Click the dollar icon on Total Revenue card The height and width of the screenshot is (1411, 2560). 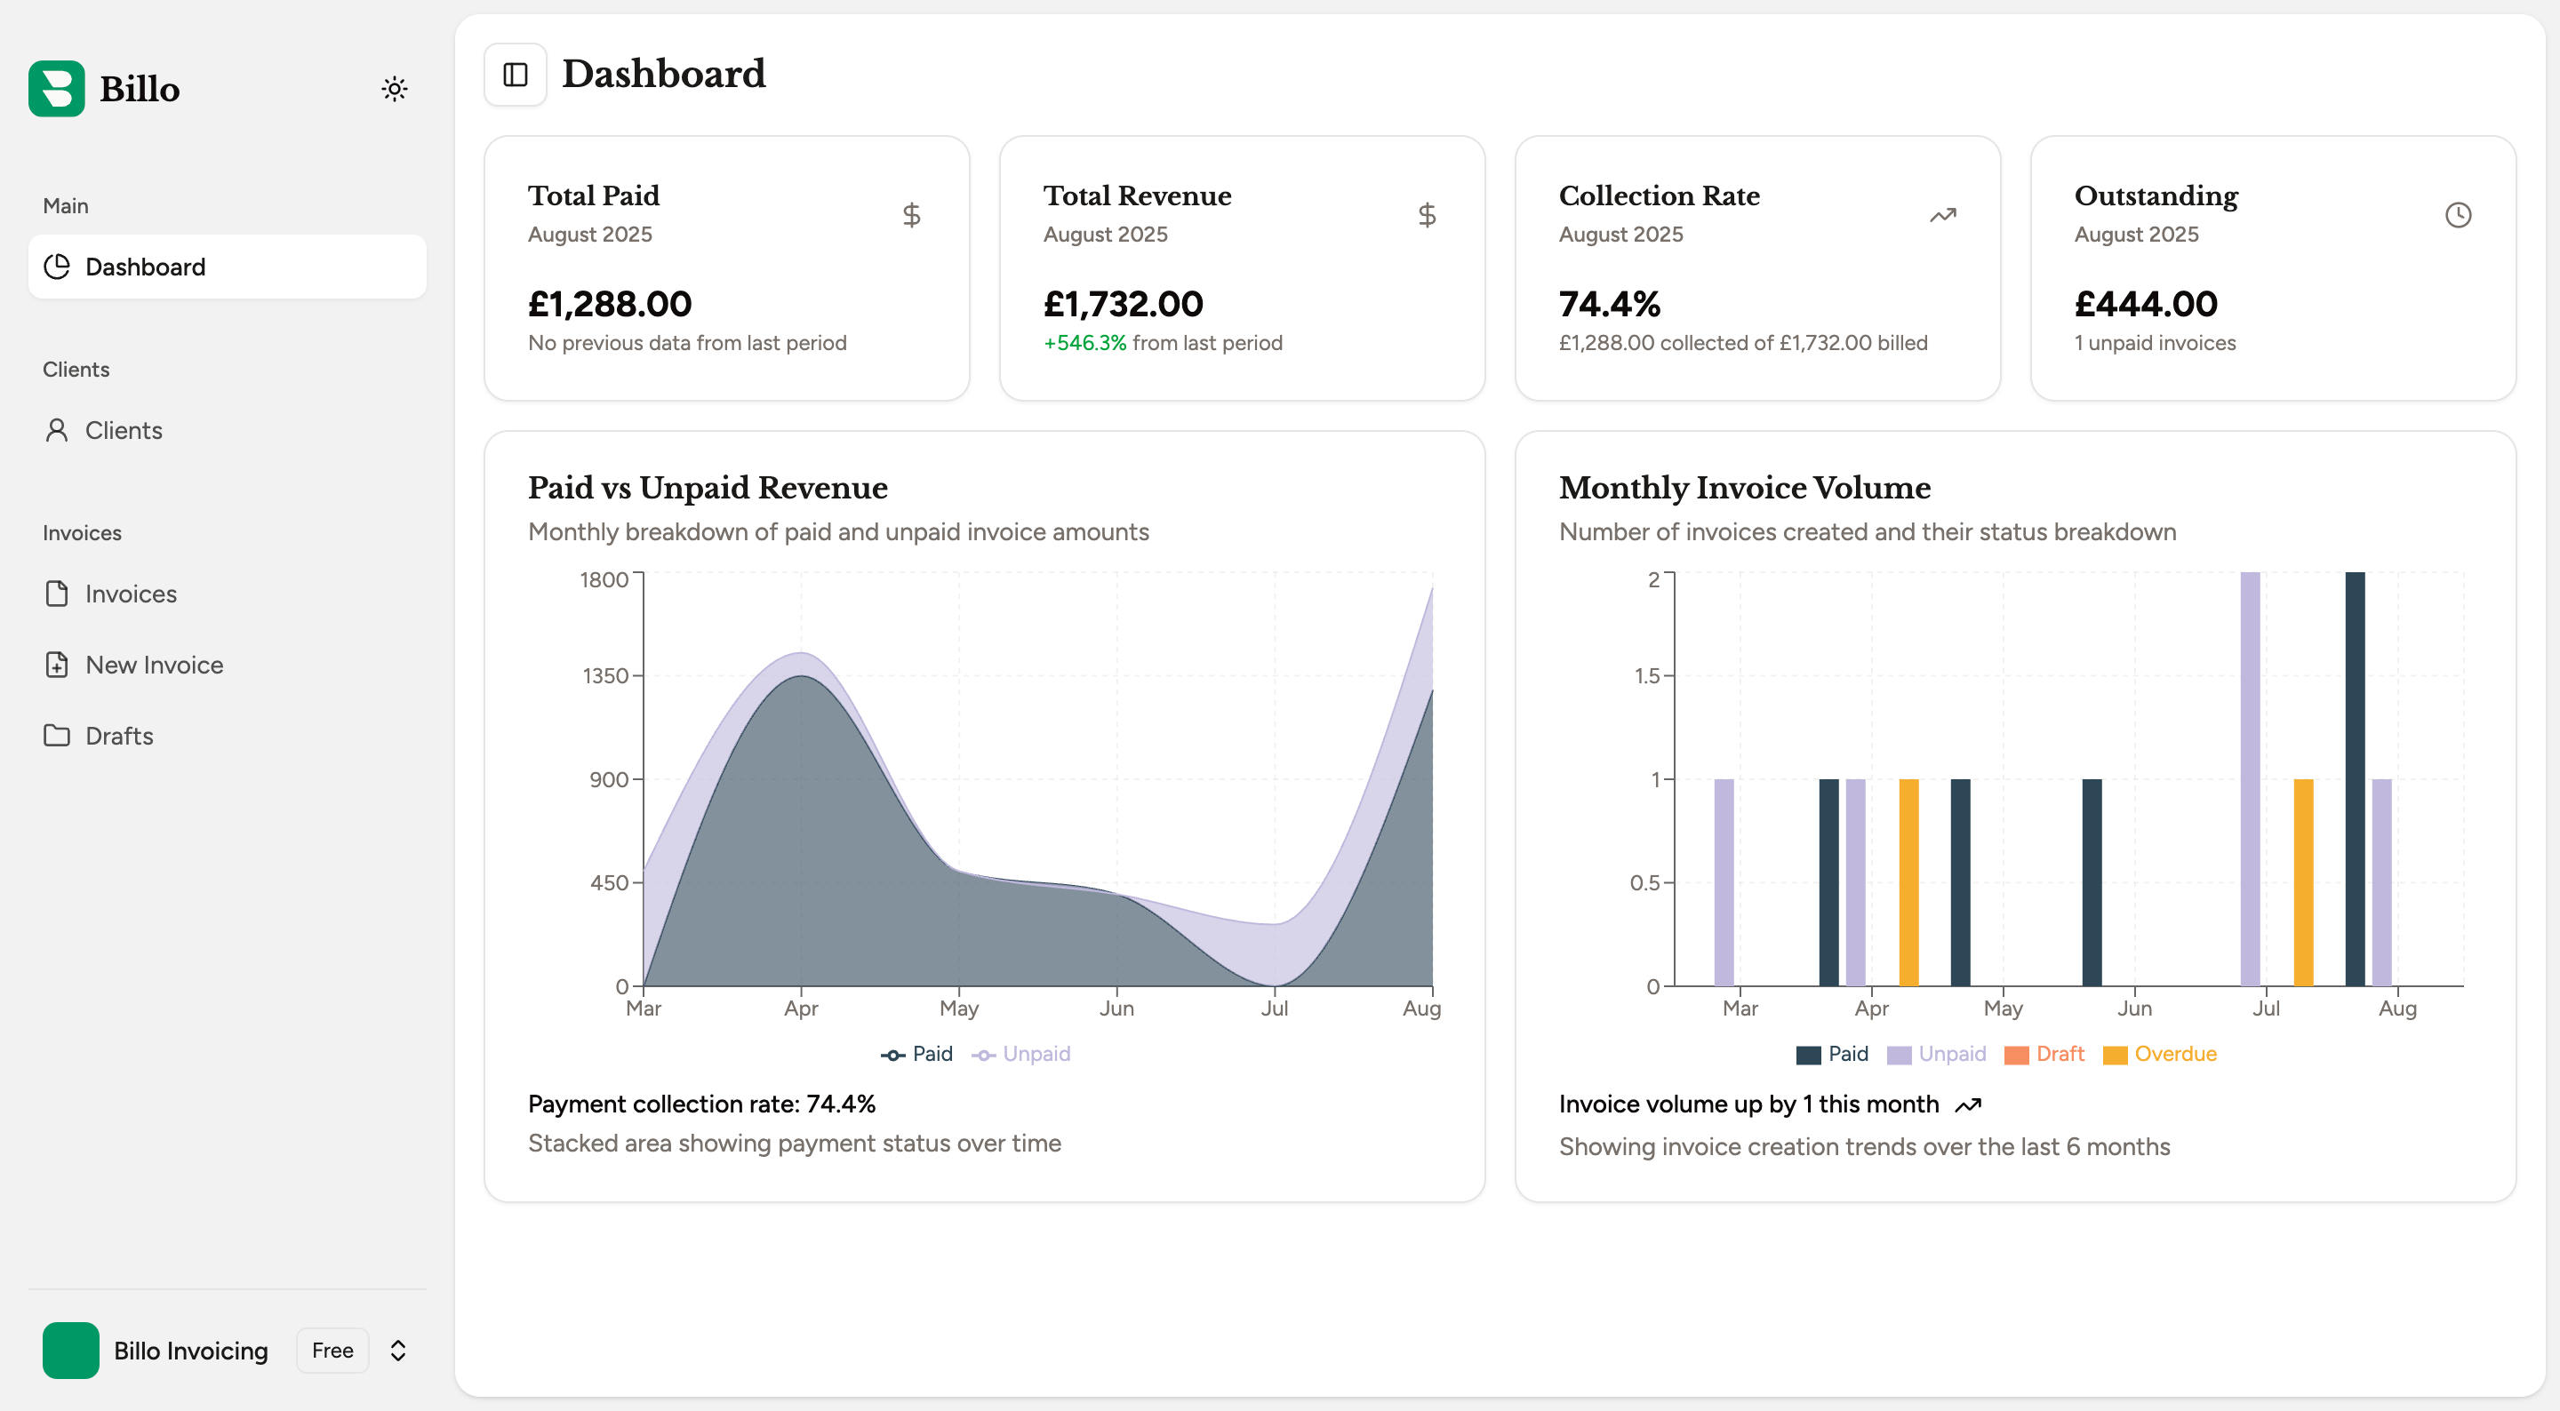[1427, 215]
